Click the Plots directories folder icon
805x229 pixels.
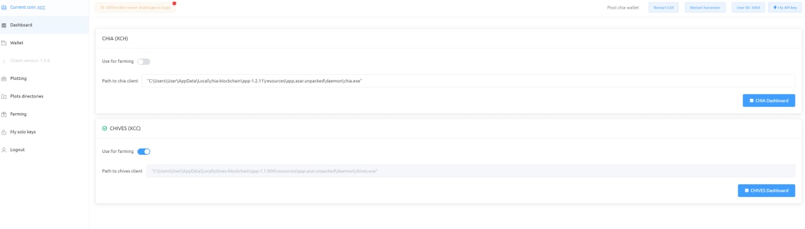click(4, 96)
